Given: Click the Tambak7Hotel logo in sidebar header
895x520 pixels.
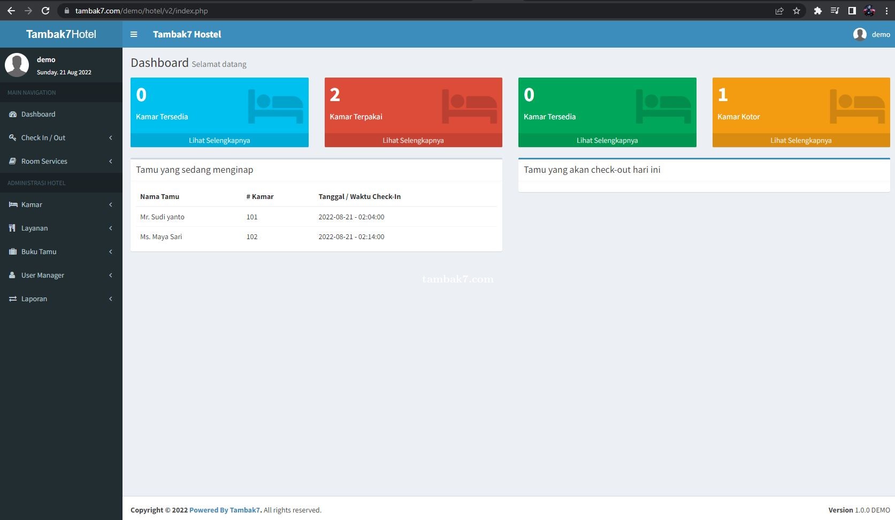Looking at the screenshot, I should coord(61,34).
